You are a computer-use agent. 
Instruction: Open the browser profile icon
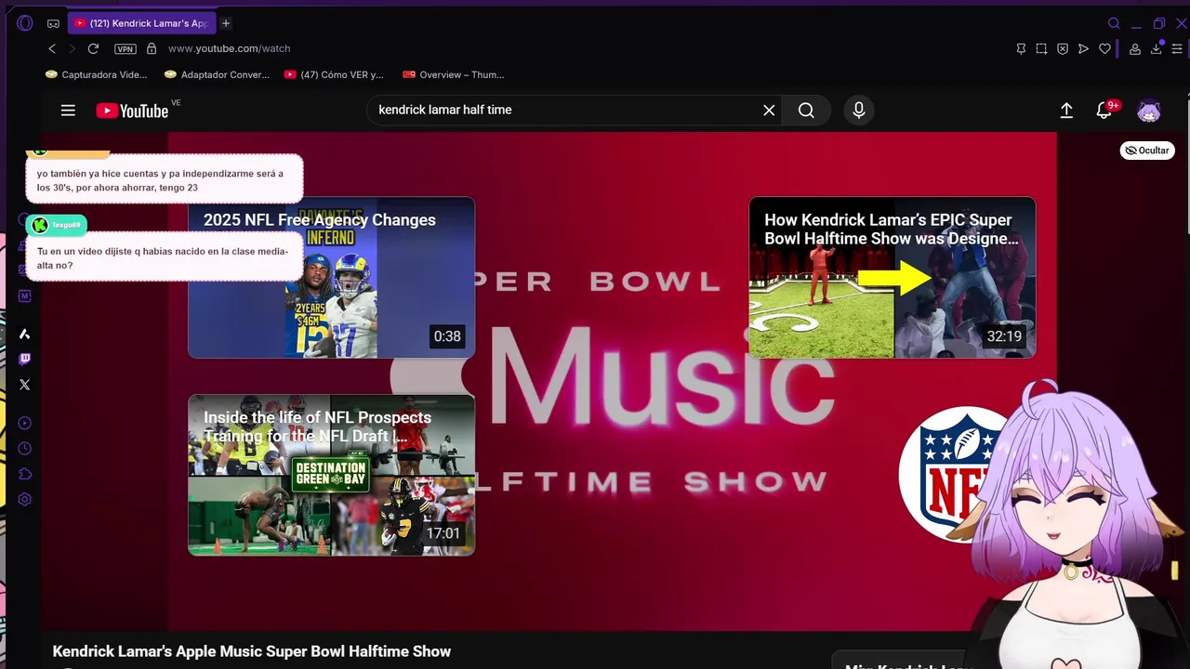point(1135,48)
